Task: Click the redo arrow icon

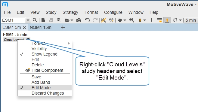Action: [95, 20]
